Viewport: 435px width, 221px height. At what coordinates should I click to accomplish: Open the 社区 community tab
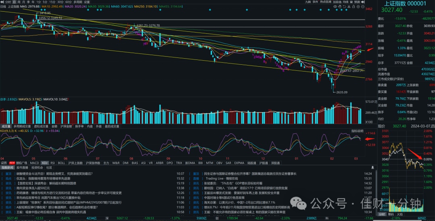[x=49, y=167]
